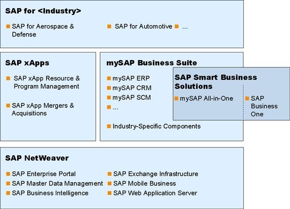Click the SAP Smart Business Solutions title
The height and width of the screenshot is (209, 290).
(x=216, y=82)
